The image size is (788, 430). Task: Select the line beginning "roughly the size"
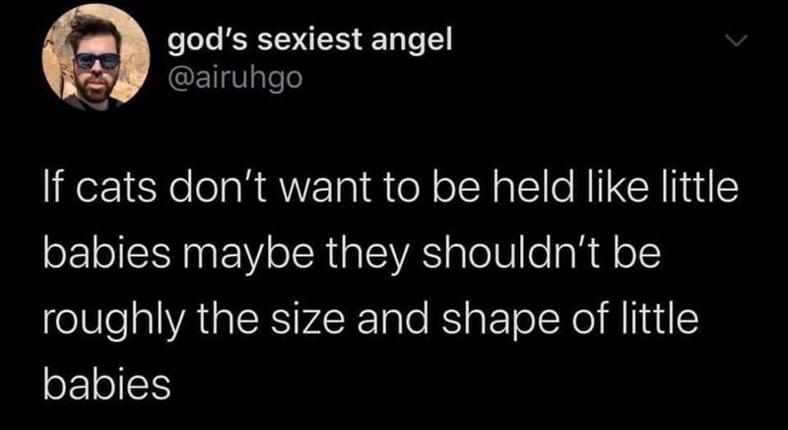[370, 319]
